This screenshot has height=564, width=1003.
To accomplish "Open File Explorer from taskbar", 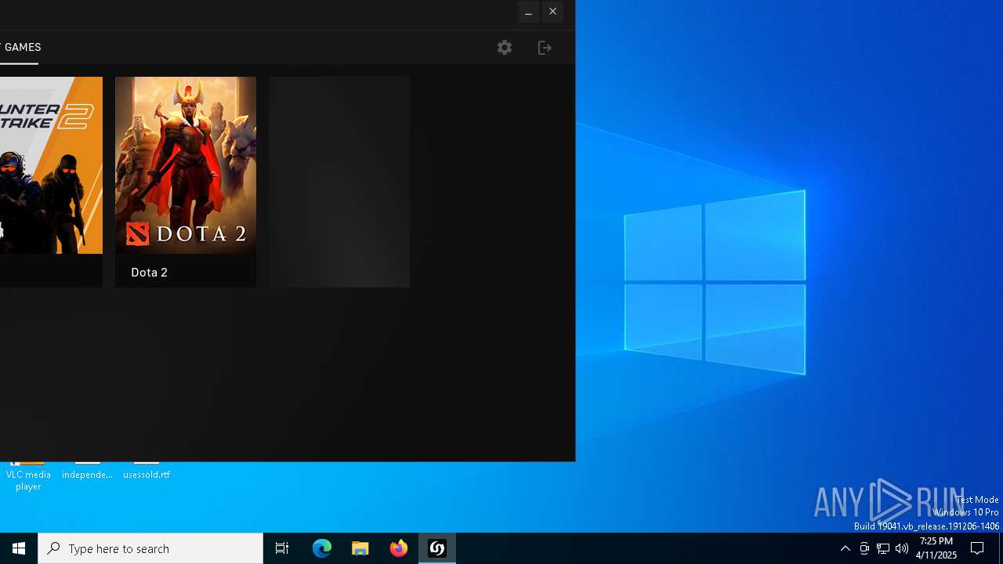I will (360, 548).
